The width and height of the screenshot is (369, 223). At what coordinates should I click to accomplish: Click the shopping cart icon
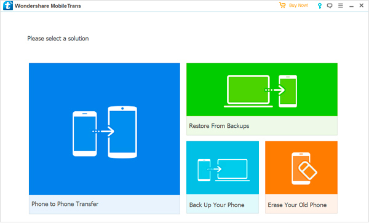click(x=282, y=5)
